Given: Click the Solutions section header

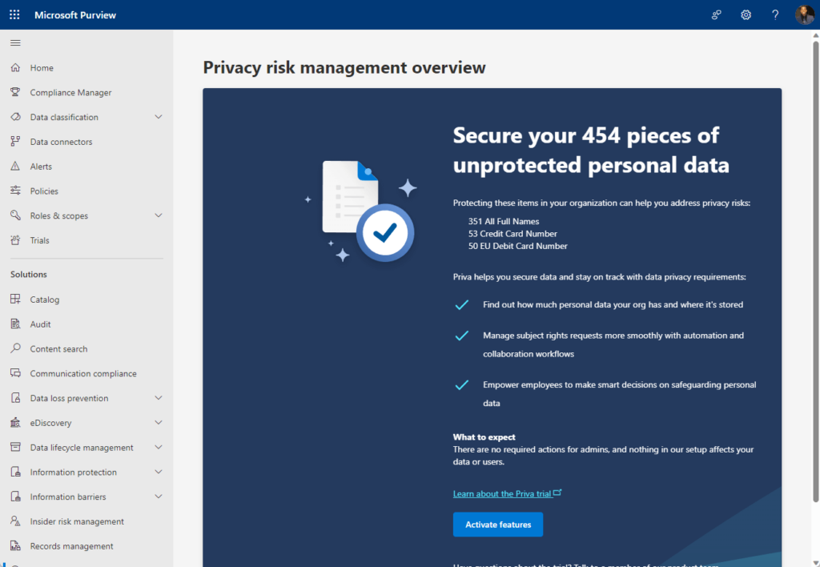Looking at the screenshot, I should [29, 274].
